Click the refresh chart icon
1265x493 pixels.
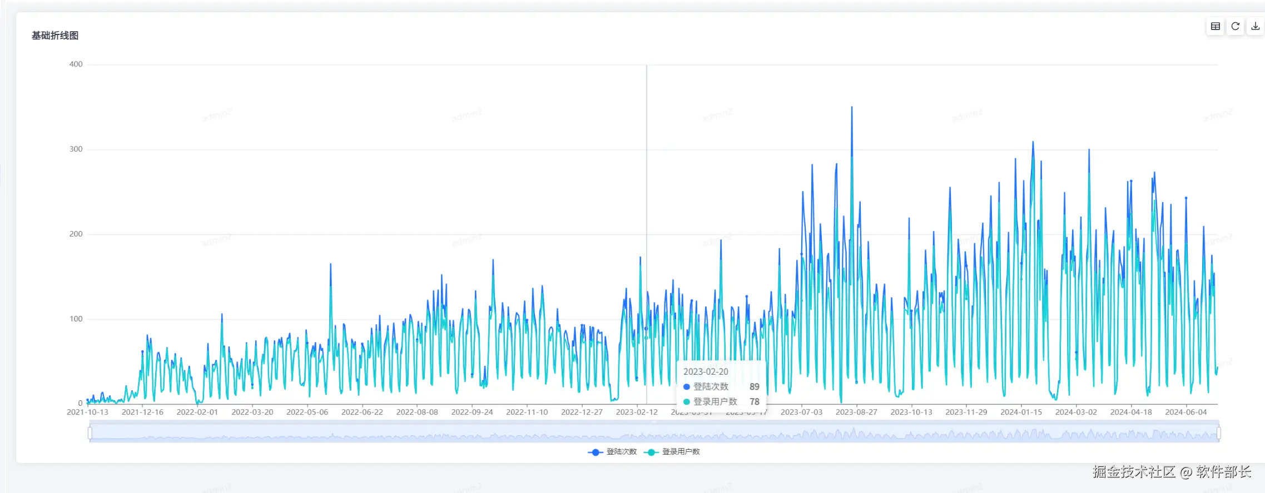(1236, 26)
